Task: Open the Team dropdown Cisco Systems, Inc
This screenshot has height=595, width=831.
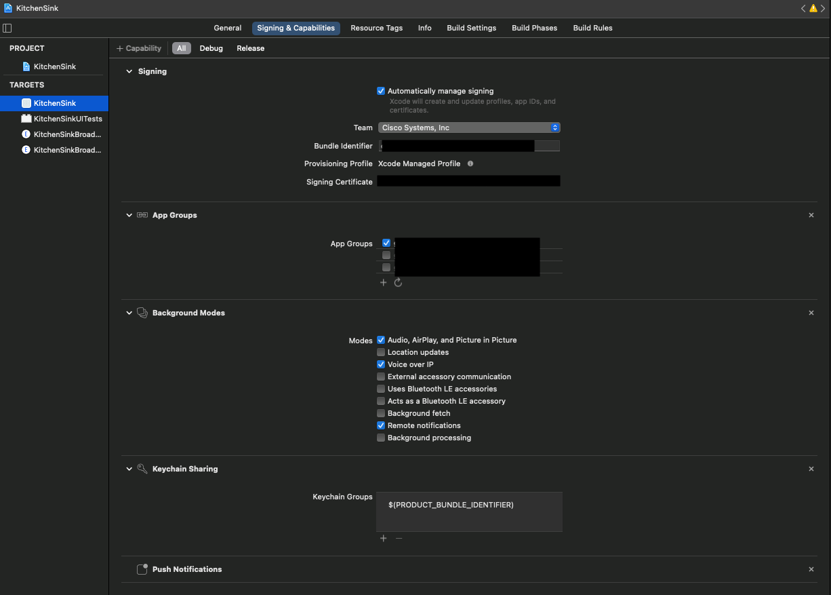Action: (x=468, y=128)
